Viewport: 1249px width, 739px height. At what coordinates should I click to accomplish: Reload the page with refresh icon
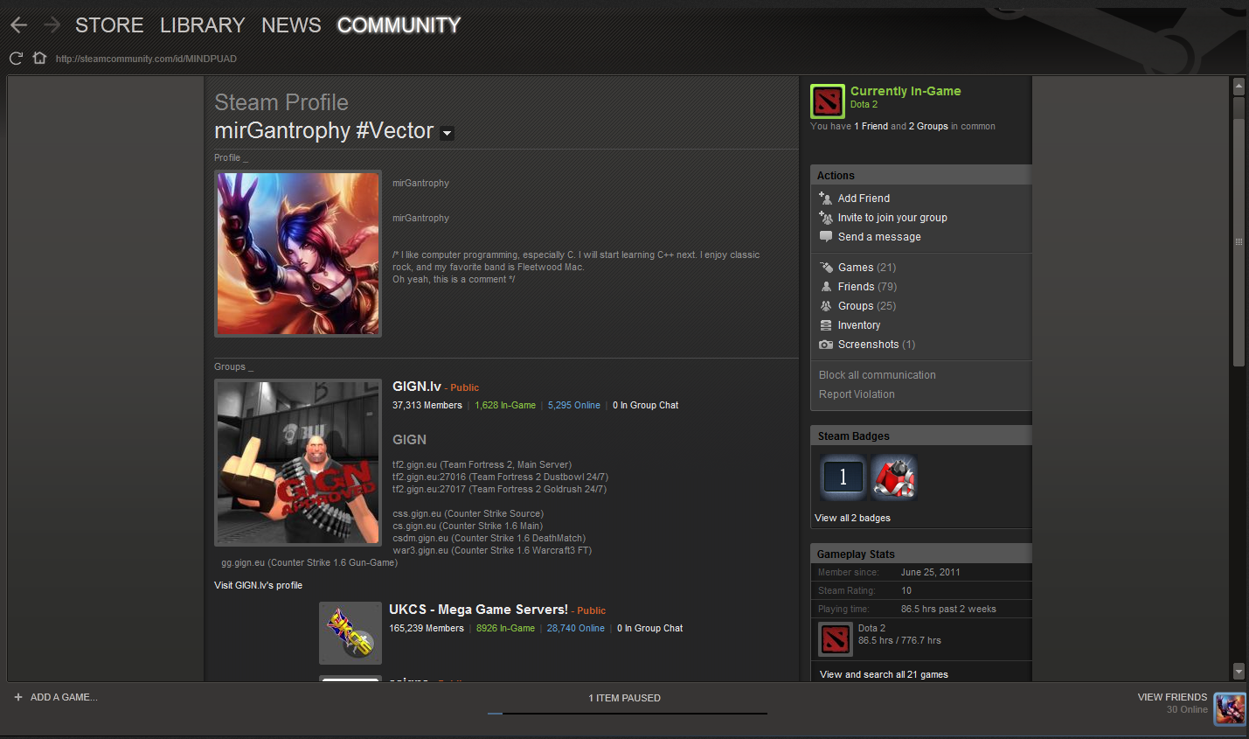16,59
